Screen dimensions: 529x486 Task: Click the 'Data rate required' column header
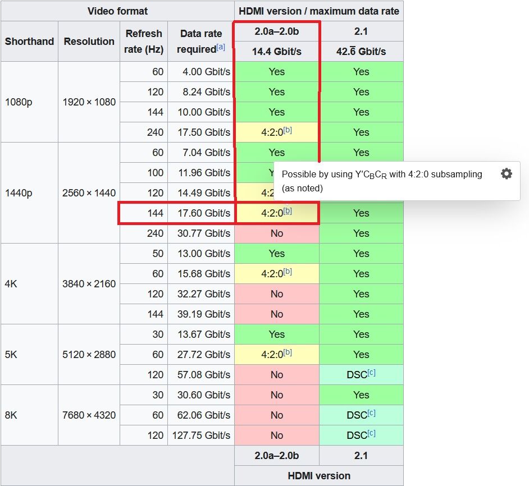[201, 41]
